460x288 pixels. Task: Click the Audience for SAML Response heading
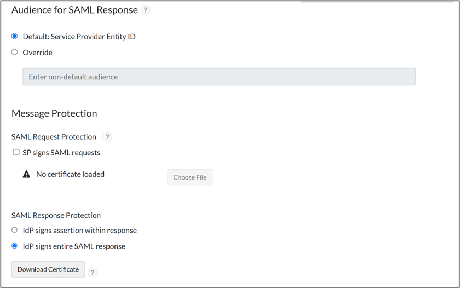pos(74,10)
